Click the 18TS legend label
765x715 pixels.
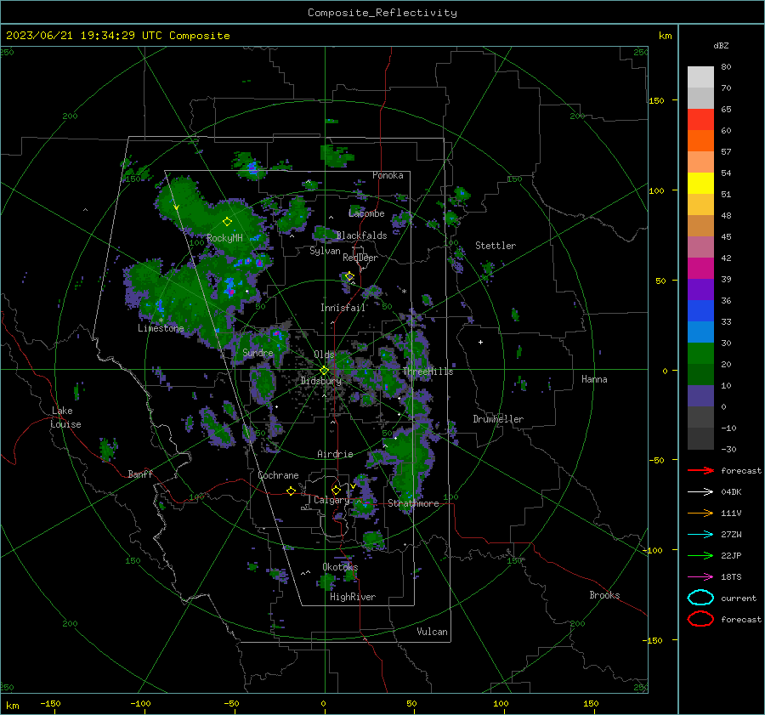731,577
